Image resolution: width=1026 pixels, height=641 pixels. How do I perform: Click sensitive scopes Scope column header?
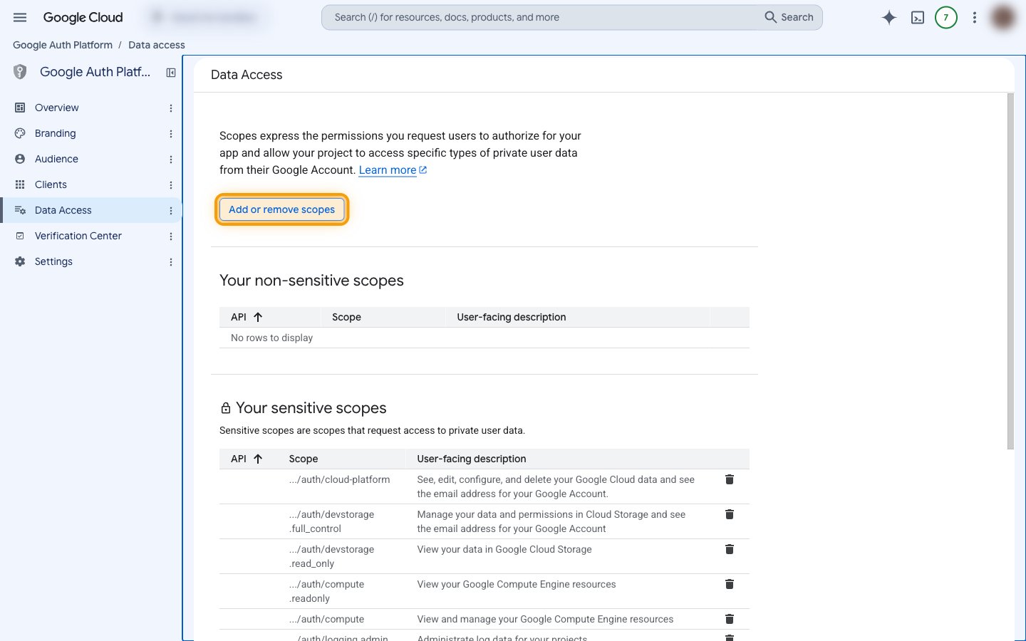point(304,459)
